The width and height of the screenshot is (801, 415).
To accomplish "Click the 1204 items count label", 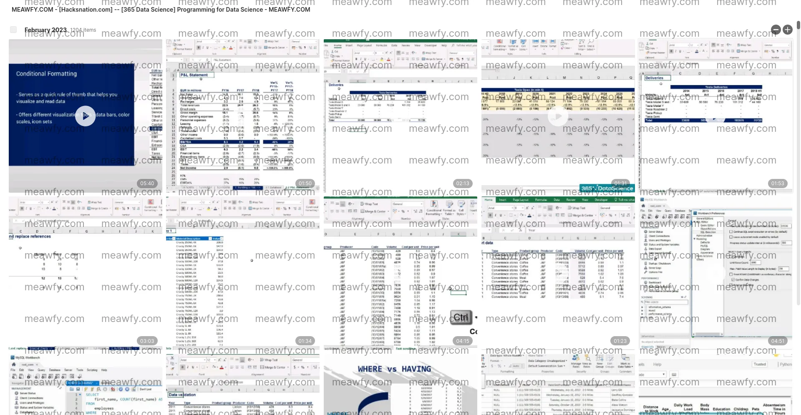I will (x=83, y=30).
